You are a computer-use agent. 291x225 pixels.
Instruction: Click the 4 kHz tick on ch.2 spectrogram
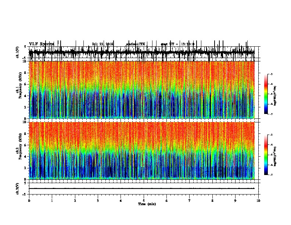click(x=25, y=157)
